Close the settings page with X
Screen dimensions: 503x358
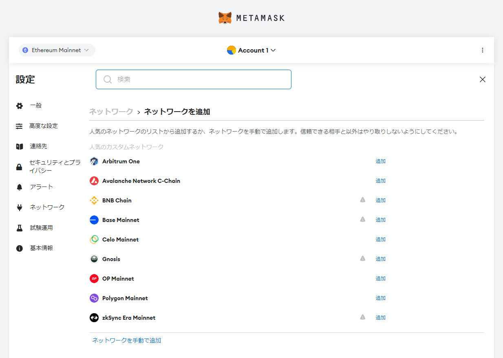pos(483,79)
